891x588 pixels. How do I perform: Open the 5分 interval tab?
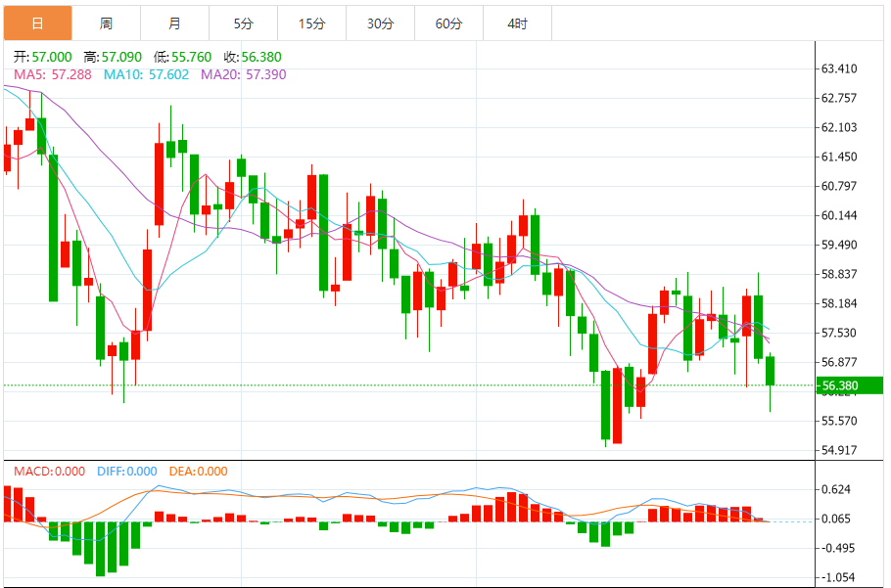pos(243,23)
